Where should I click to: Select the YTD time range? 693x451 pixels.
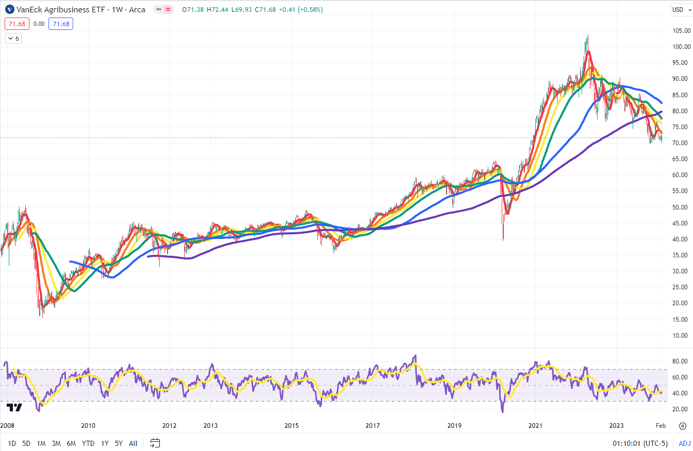coord(88,443)
